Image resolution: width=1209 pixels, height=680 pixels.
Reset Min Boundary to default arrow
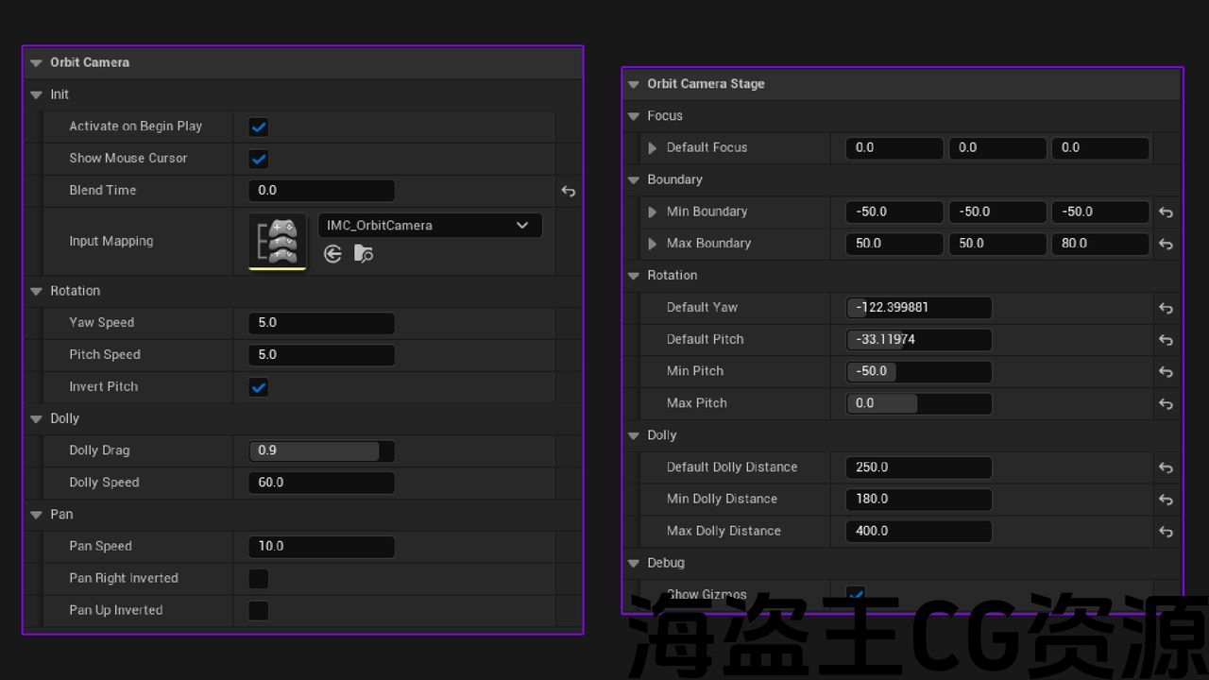(x=1166, y=212)
